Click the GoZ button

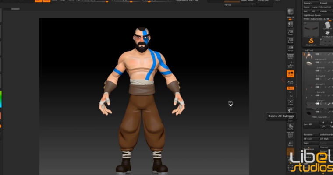point(306,11)
